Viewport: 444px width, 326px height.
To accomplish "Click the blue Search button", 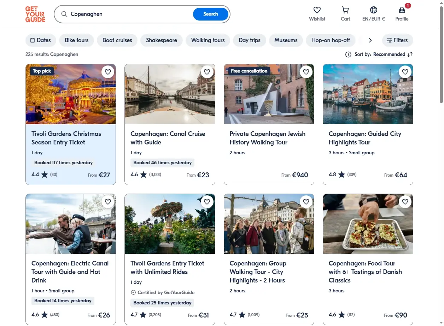I will pos(211,14).
